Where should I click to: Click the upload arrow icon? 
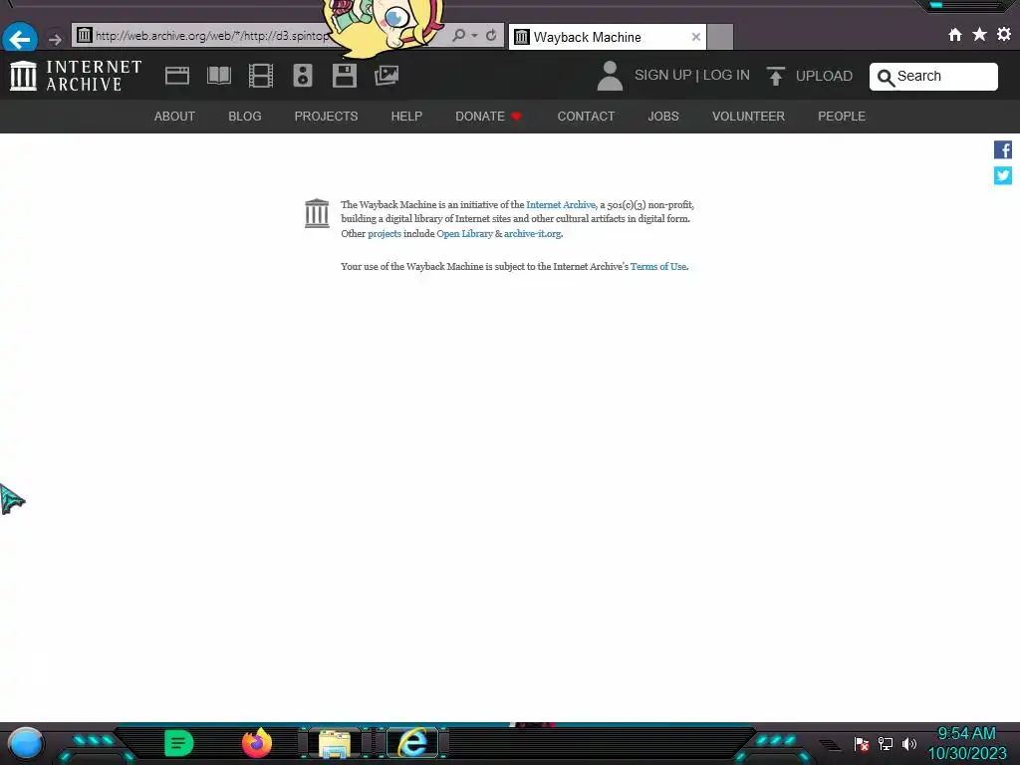pos(775,76)
